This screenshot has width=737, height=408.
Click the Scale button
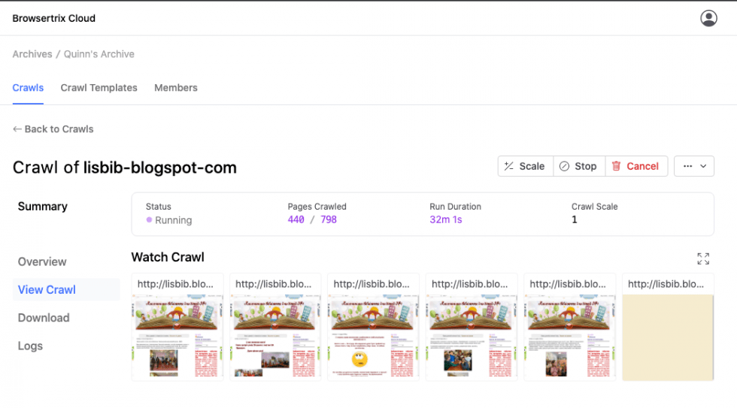coord(525,166)
